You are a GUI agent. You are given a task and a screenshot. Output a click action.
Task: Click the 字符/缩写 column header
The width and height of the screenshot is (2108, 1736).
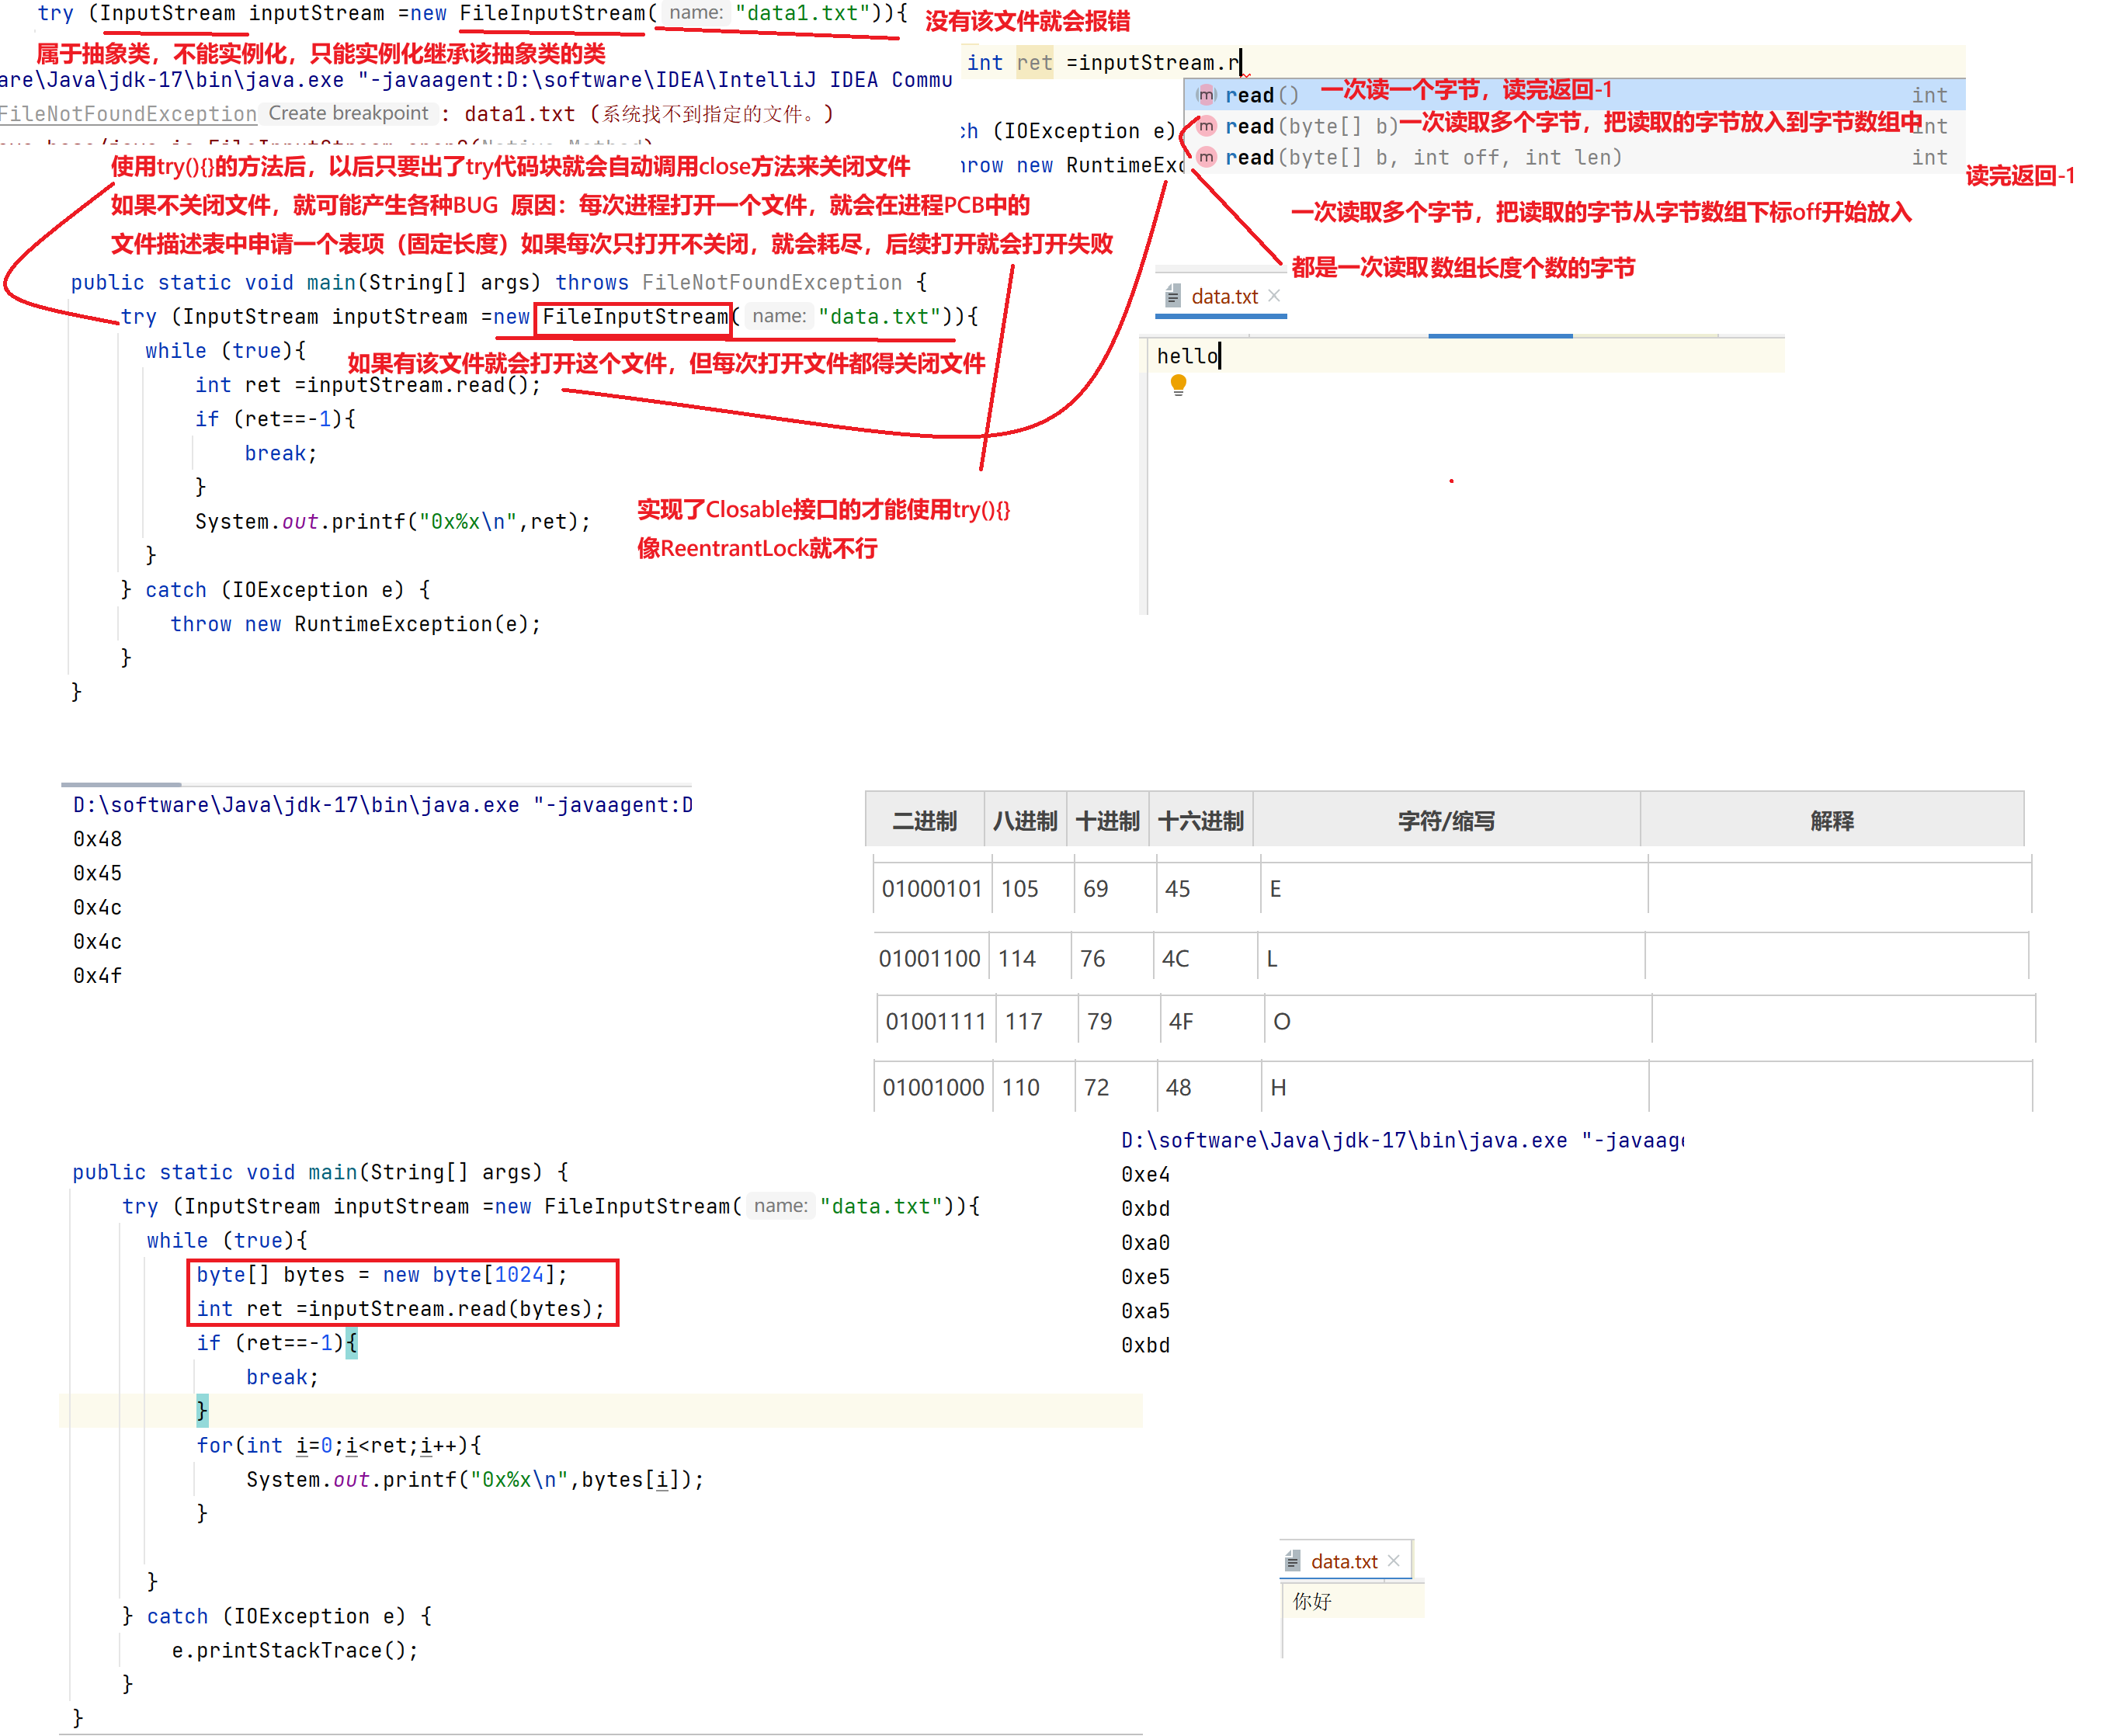pos(1445,821)
